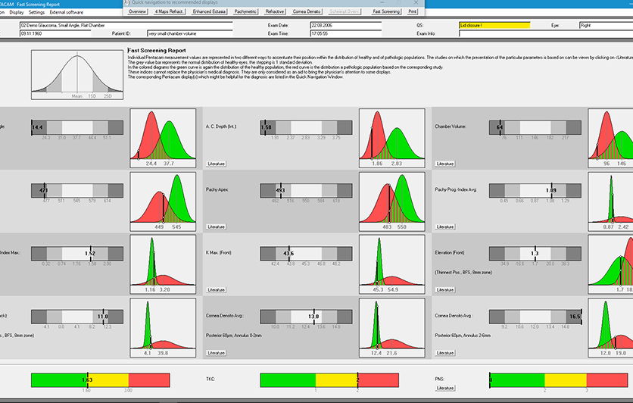Click the Pachy Apex grey value bar

pyautogui.click(x=306, y=190)
